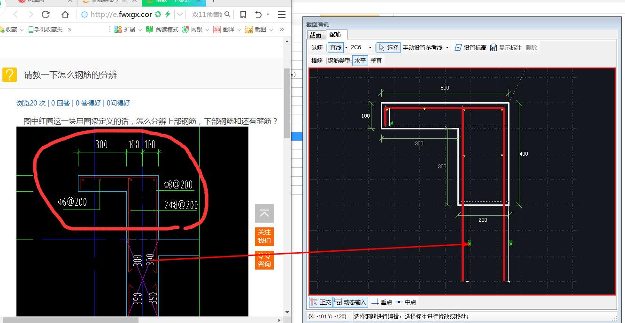The image size is (625, 323).
Task: Expand the 收藏 dropdown arrow
Action: [22, 30]
